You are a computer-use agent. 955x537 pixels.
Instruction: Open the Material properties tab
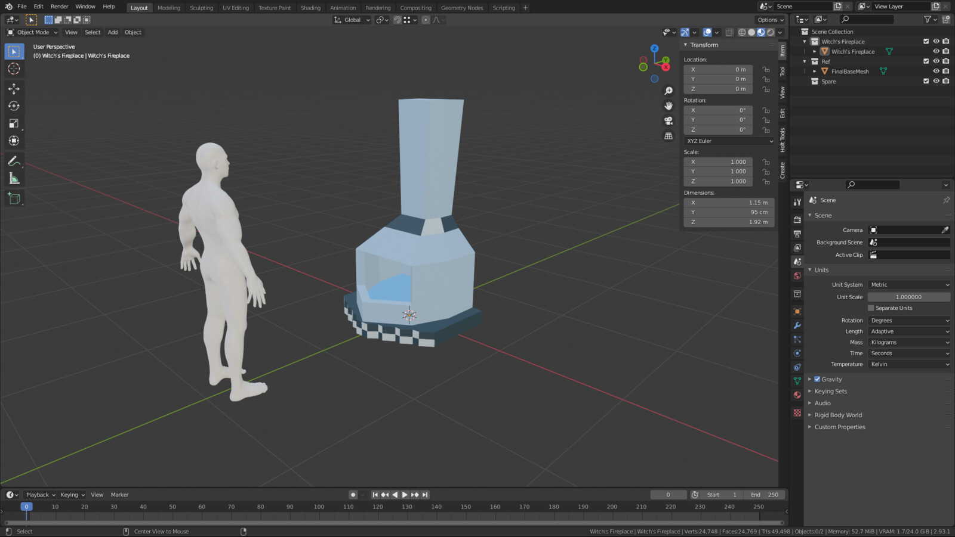pos(797,395)
